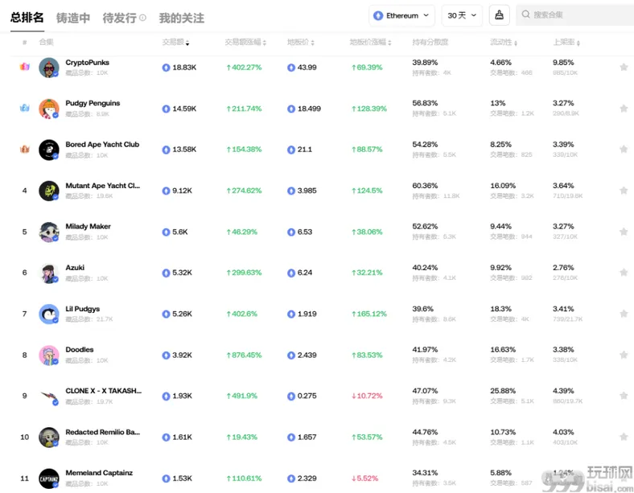Open the 30 天 time range dropdown
634x493 pixels.
point(462,16)
